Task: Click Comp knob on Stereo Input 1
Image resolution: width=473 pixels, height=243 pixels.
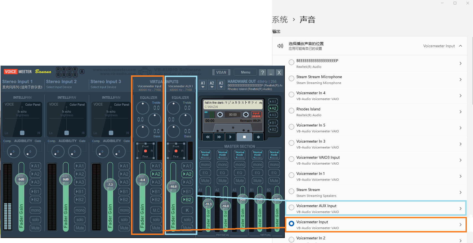Action: tap(14, 152)
